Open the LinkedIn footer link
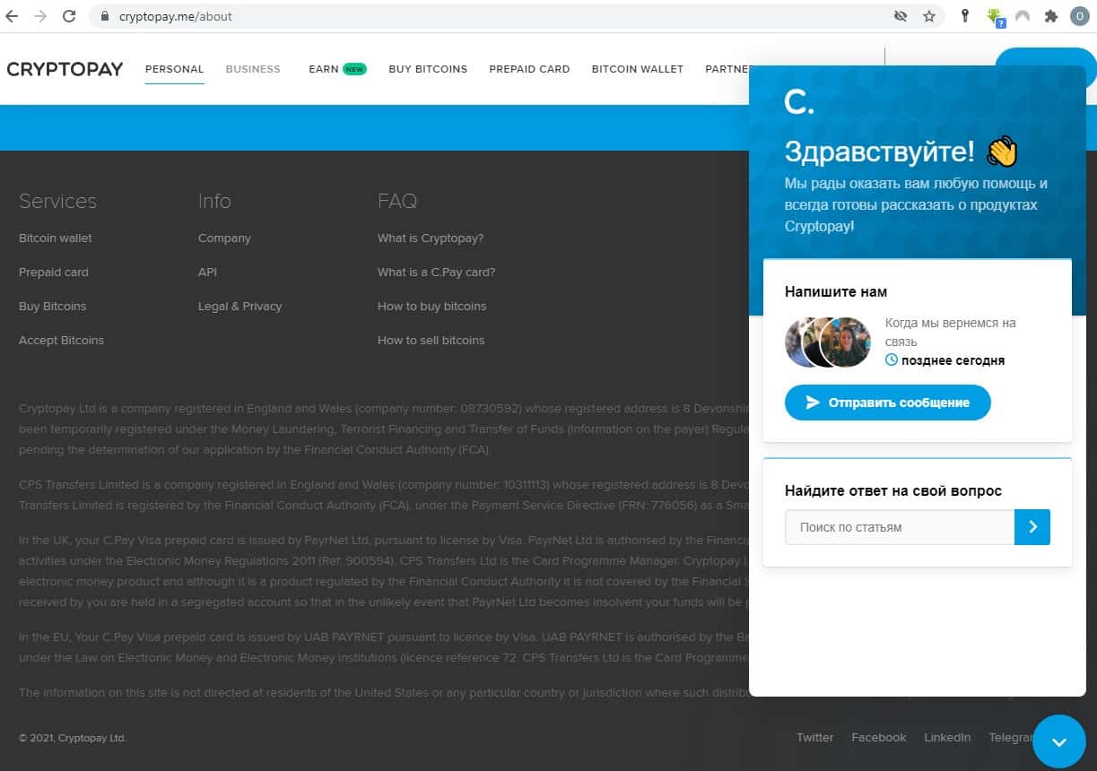The width and height of the screenshot is (1097, 771). click(947, 738)
